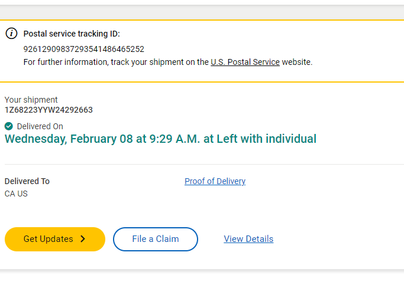Click the "Delivered On" status label
The image size is (404, 285).
pyautogui.click(x=40, y=126)
